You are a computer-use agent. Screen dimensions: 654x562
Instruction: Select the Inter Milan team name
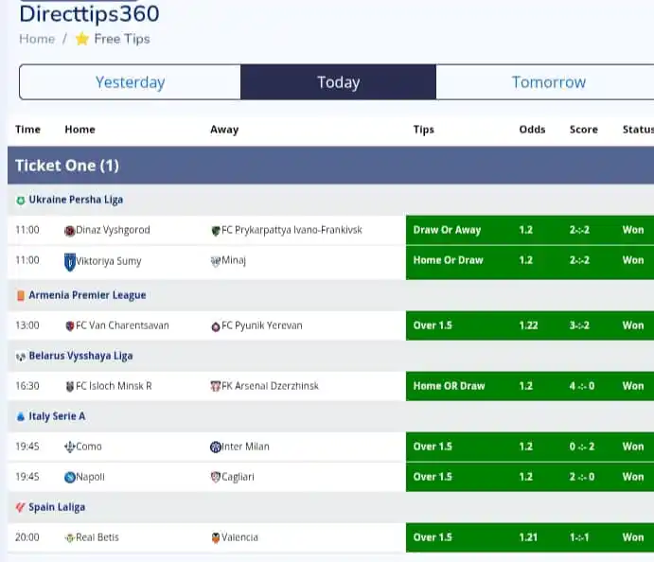pyautogui.click(x=245, y=447)
